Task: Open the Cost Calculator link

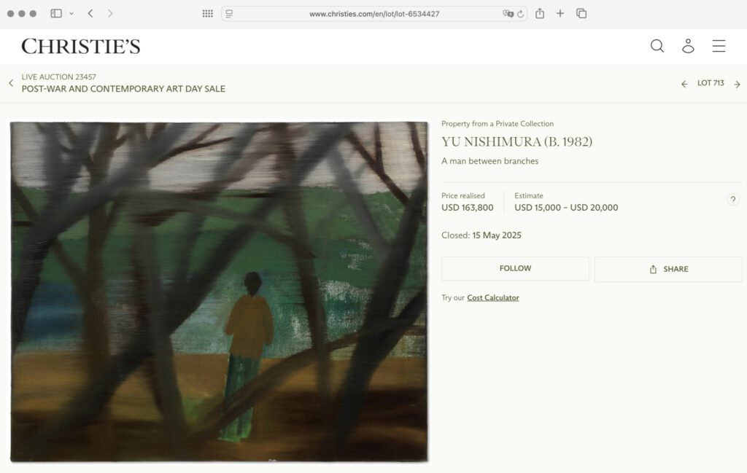Action: pyautogui.click(x=492, y=297)
